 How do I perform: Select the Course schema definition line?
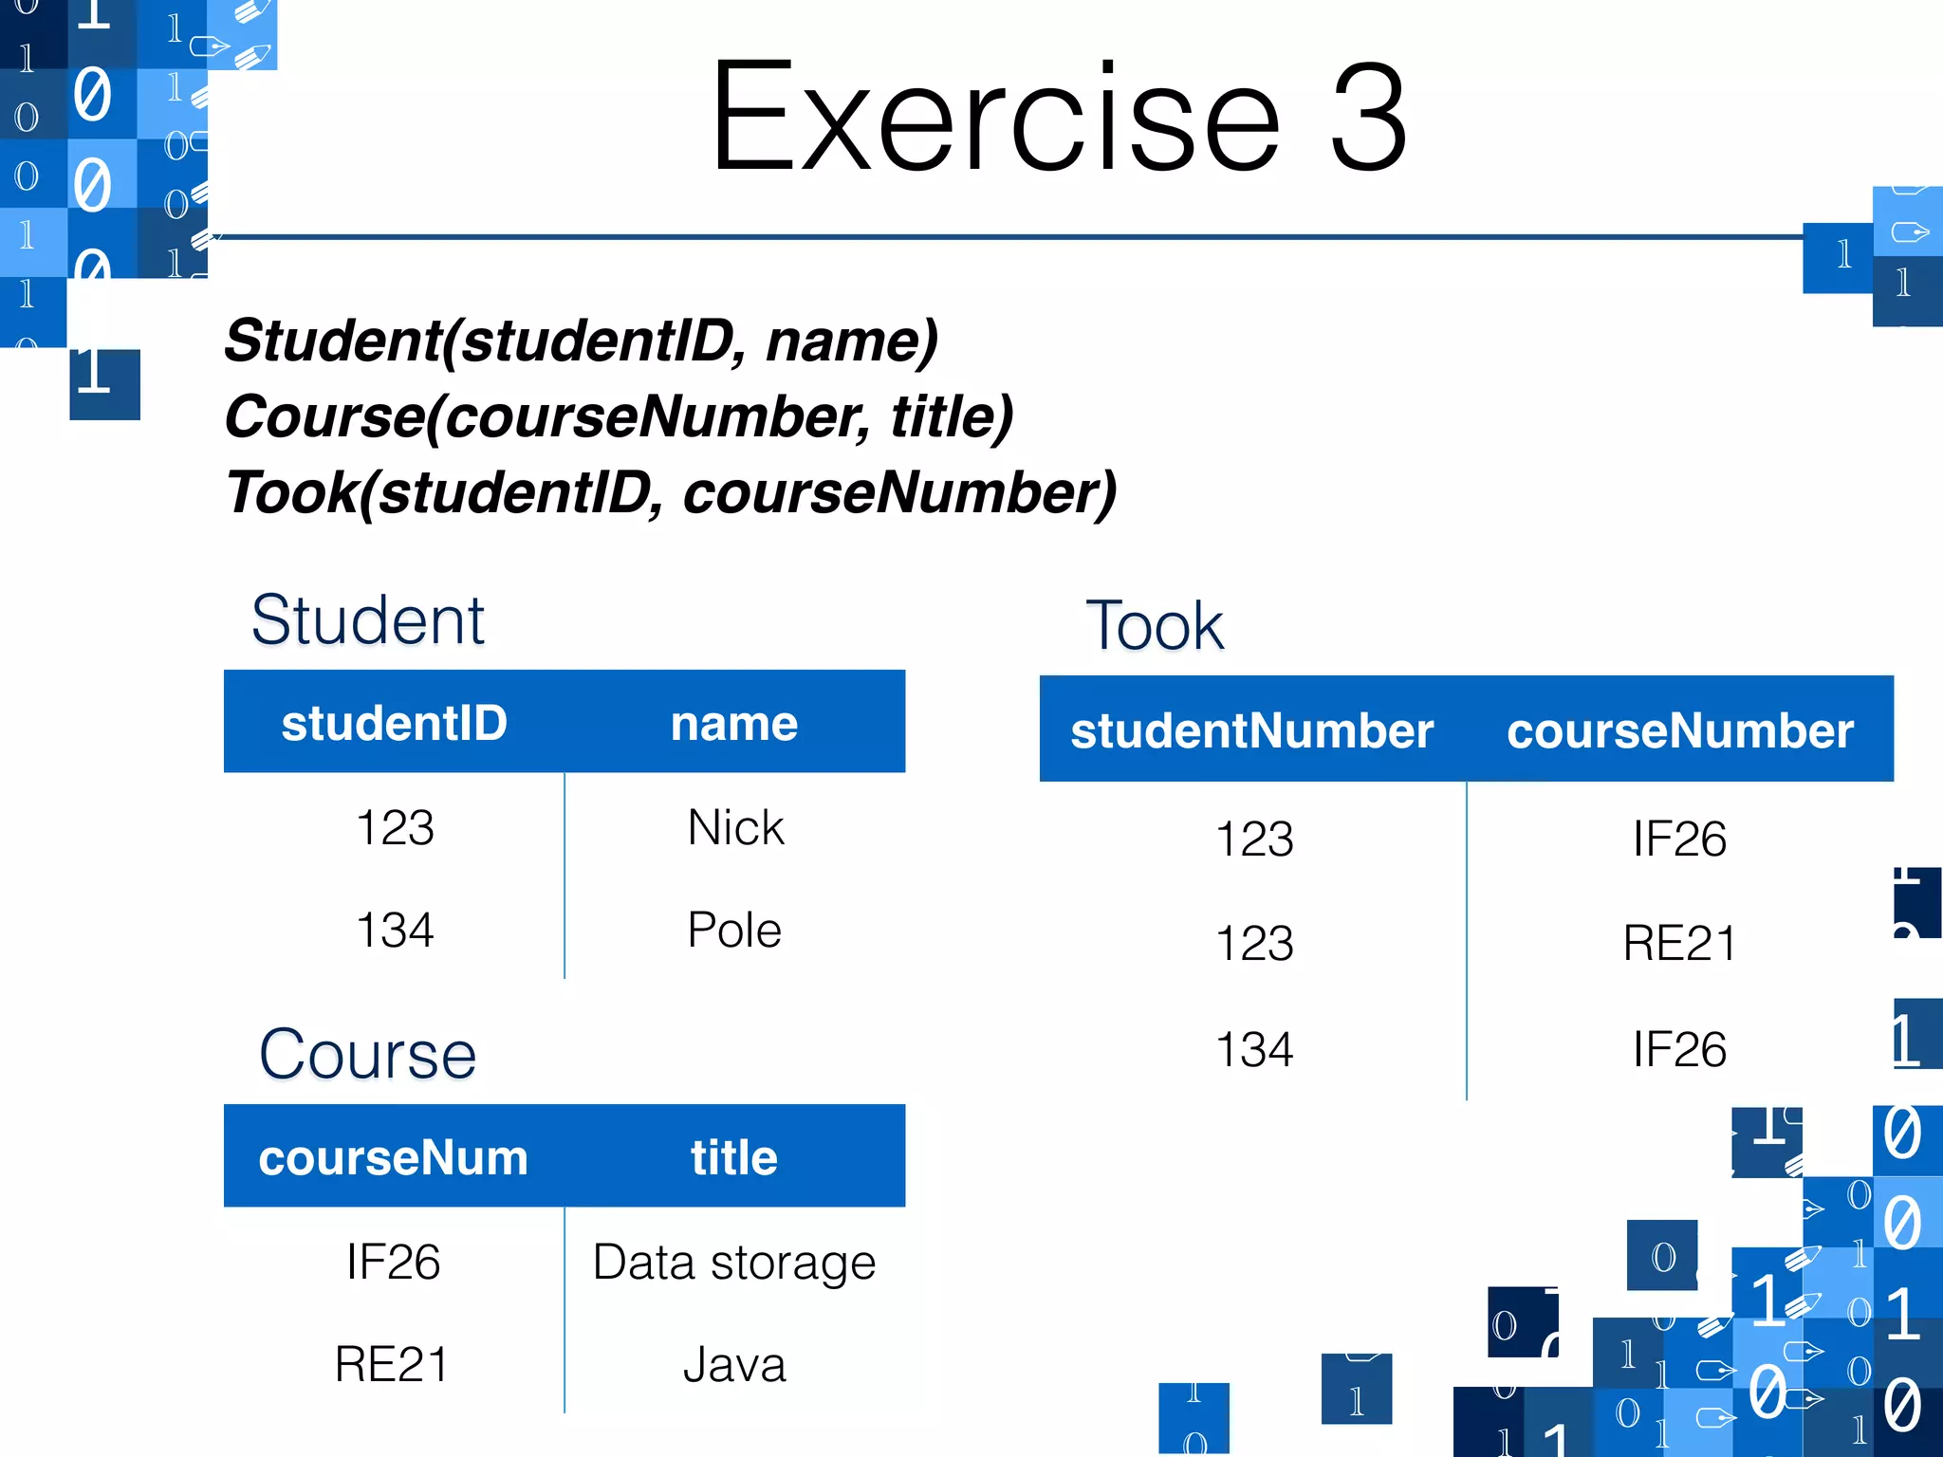[x=619, y=416]
